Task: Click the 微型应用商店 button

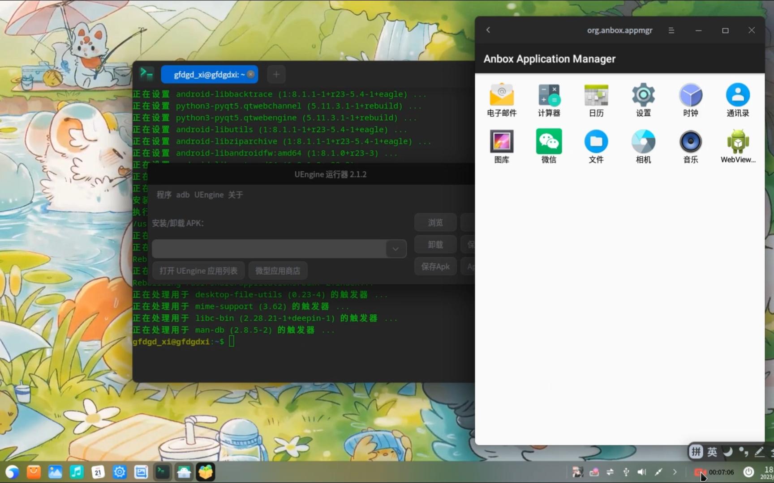Action: (x=278, y=271)
